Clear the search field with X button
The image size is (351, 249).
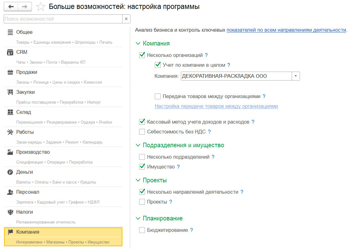[126, 19]
